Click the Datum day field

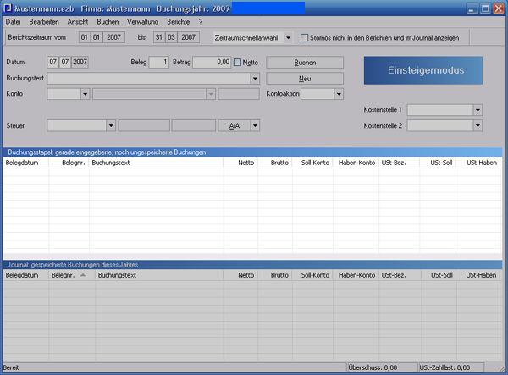tap(52, 62)
